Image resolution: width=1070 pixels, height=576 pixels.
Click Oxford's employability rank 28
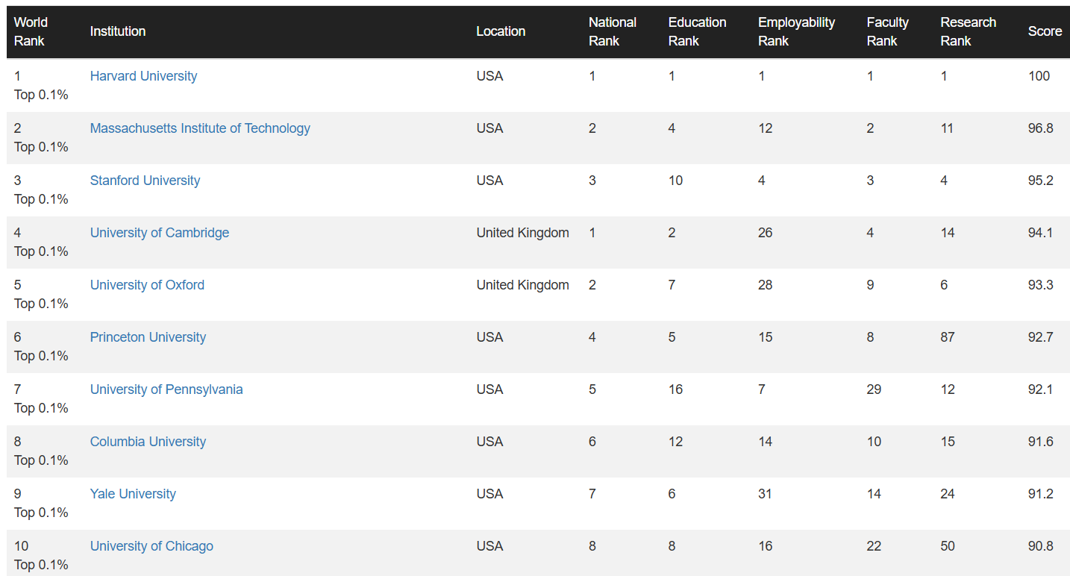point(765,285)
